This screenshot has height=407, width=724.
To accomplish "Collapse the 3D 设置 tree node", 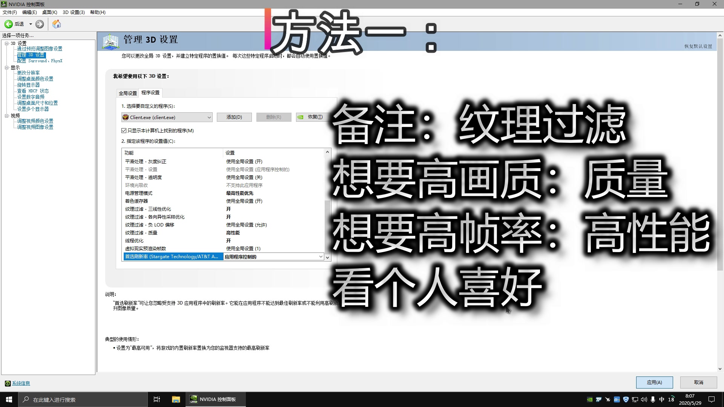I will [x=6, y=43].
